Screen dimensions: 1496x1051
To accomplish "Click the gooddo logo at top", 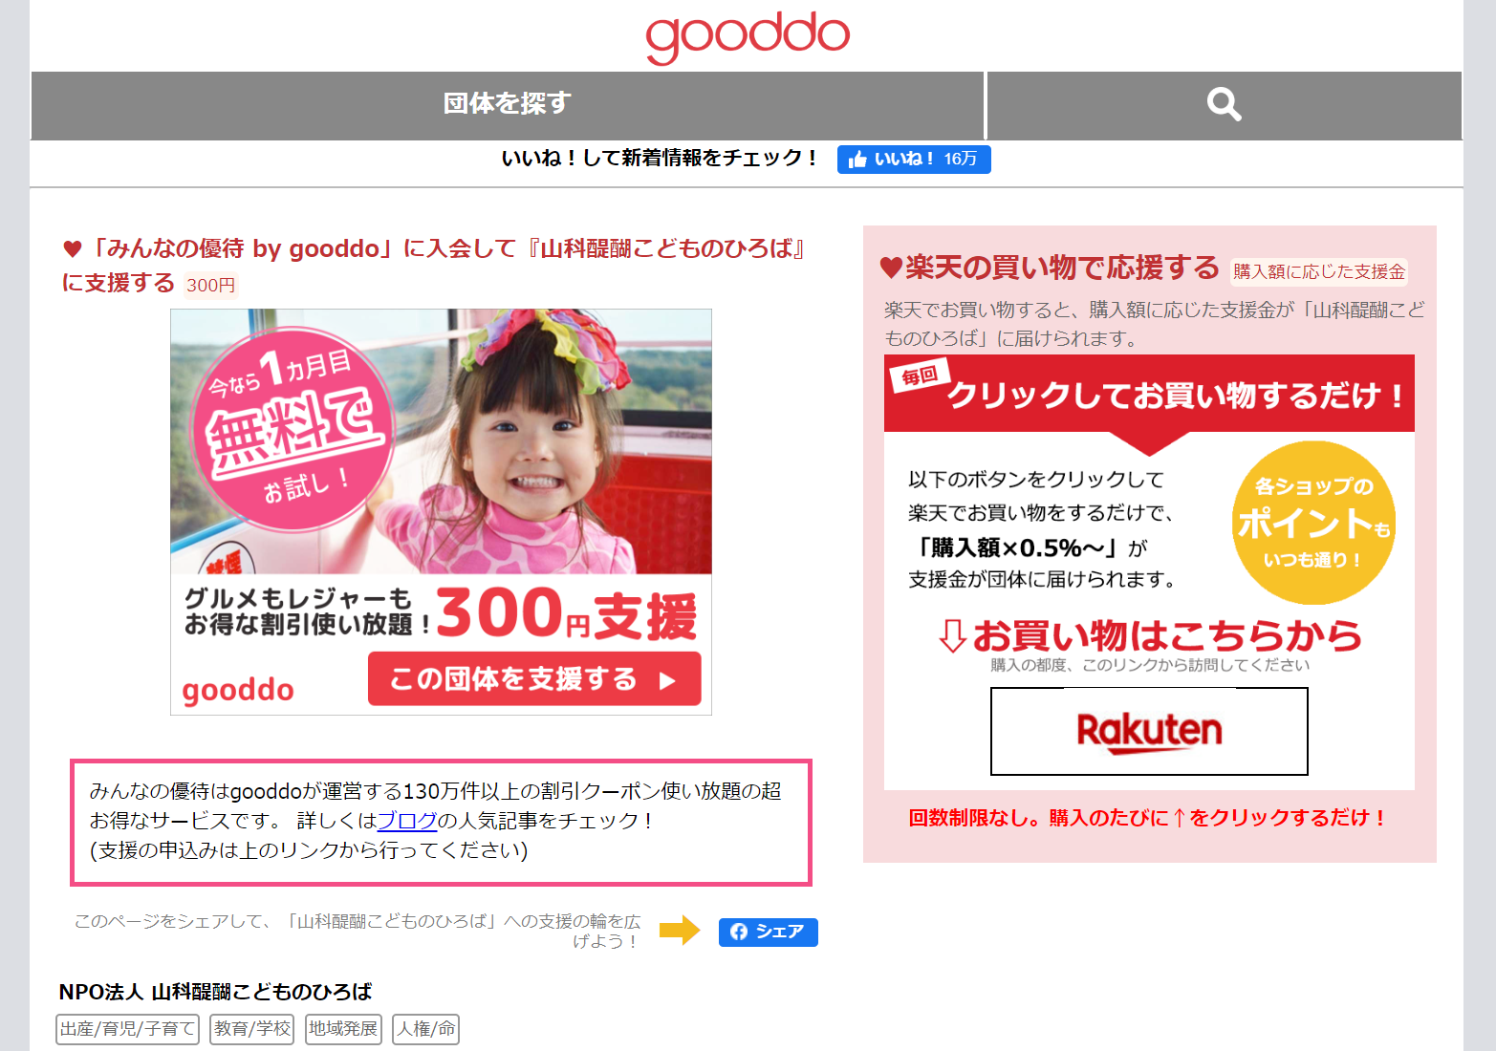I will pyautogui.click(x=748, y=36).
